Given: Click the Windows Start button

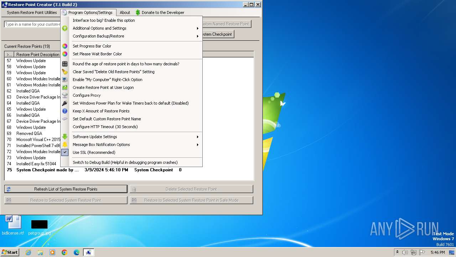Looking at the screenshot, I should pos(10,252).
